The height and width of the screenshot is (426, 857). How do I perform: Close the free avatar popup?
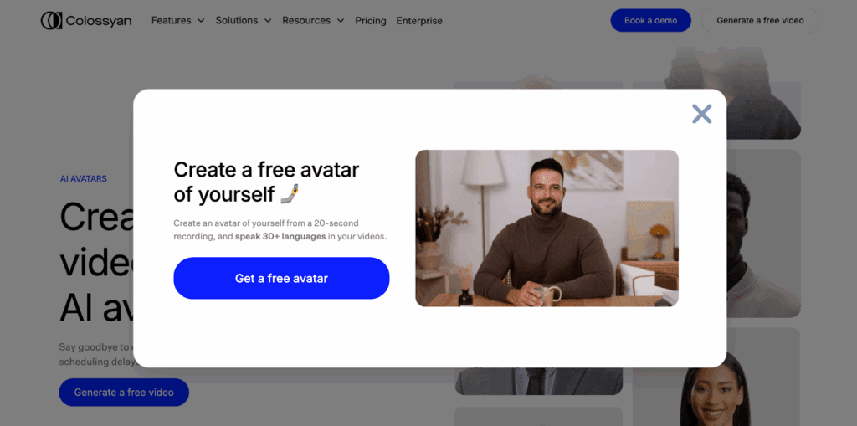701,114
